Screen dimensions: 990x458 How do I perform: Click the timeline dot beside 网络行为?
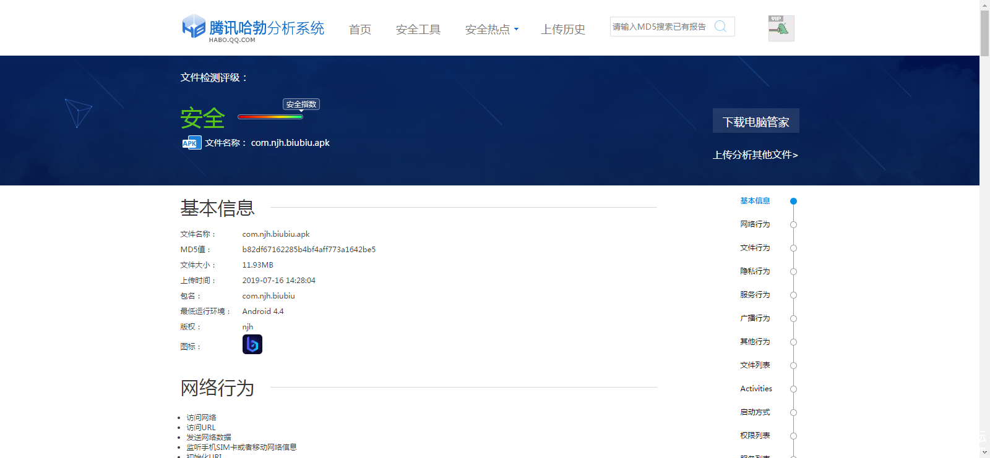click(x=793, y=224)
